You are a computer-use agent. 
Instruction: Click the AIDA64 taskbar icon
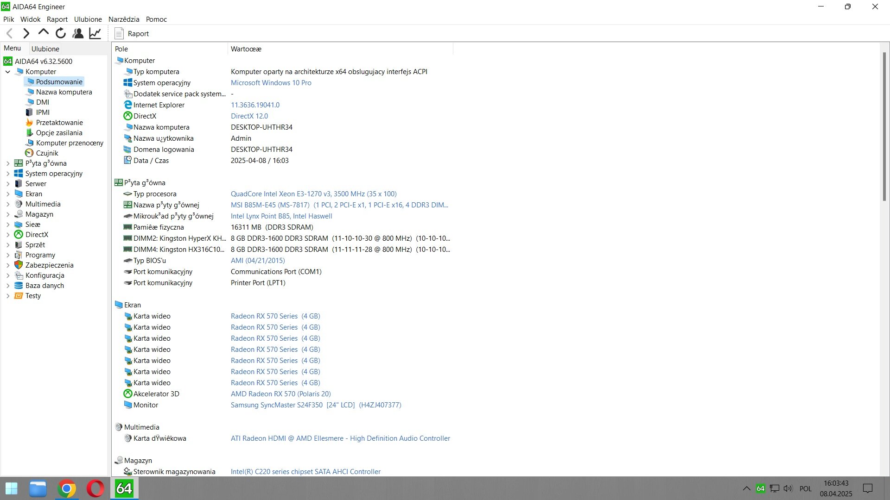(x=124, y=488)
